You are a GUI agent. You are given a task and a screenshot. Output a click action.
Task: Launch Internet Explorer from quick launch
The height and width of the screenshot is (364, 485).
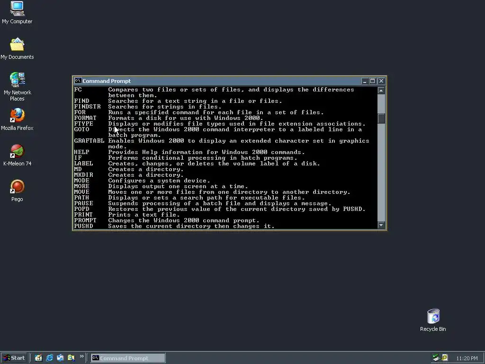tap(49, 358)
